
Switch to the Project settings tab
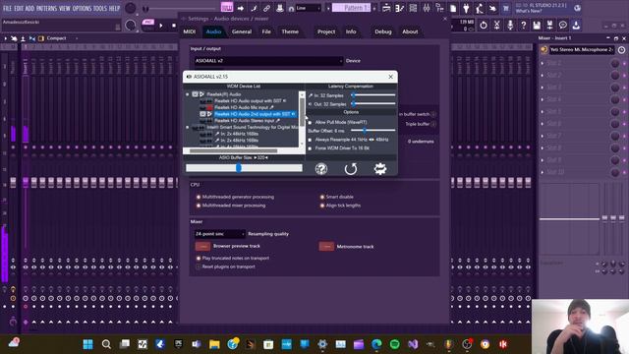tap(326, 31)
